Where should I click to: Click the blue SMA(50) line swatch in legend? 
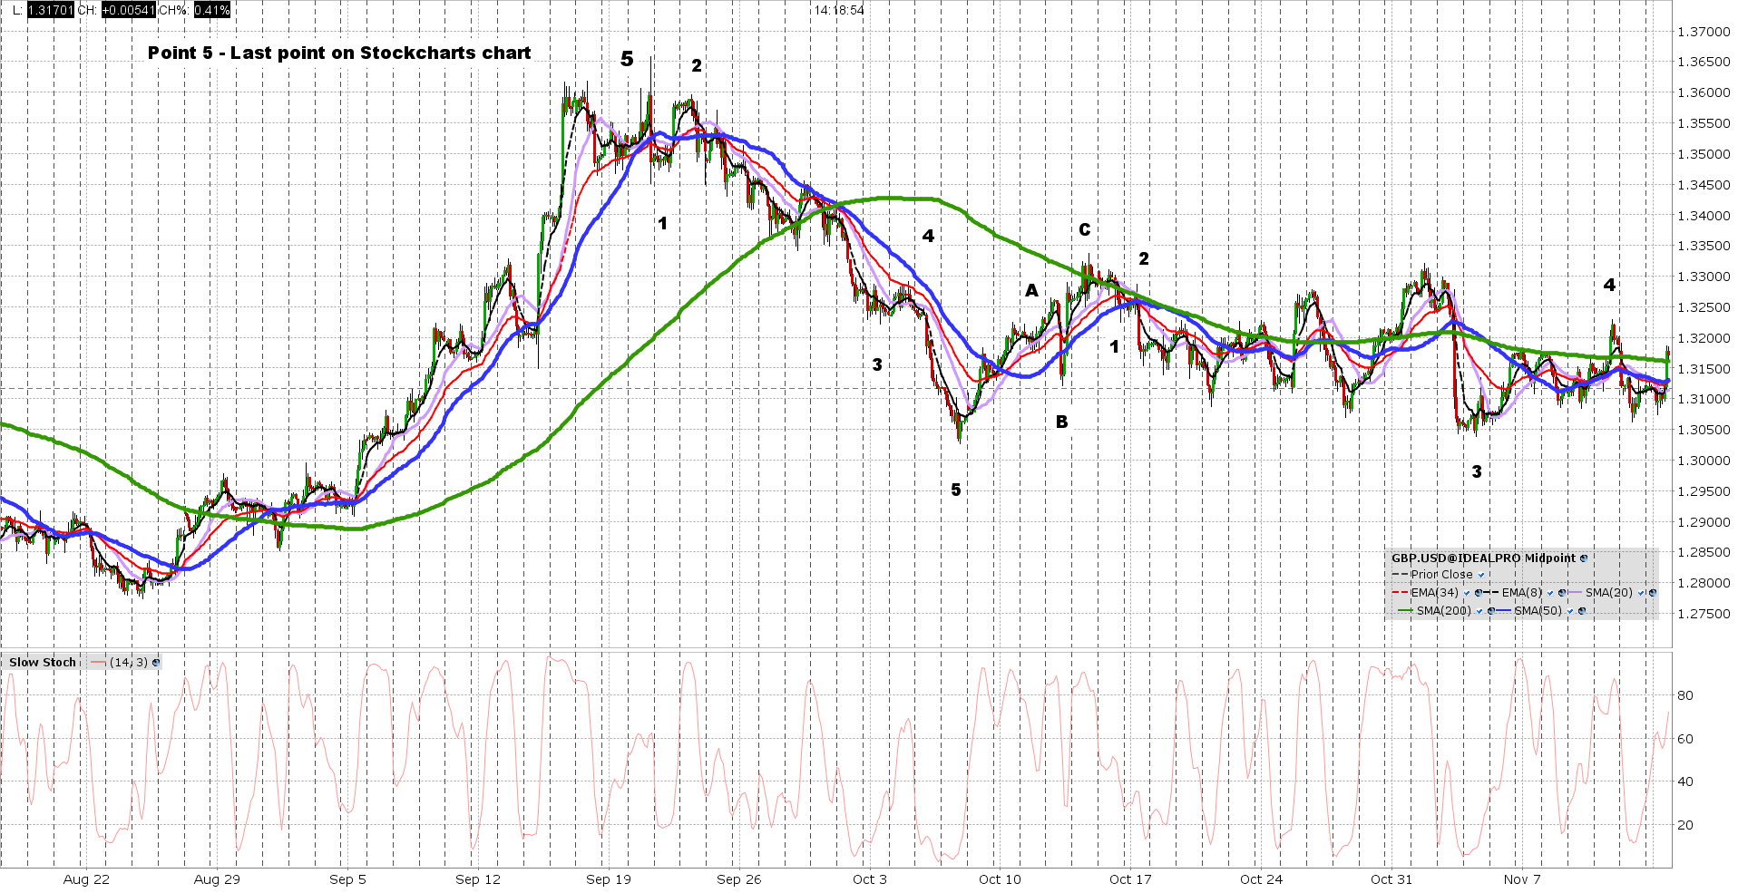point(1503,610)
